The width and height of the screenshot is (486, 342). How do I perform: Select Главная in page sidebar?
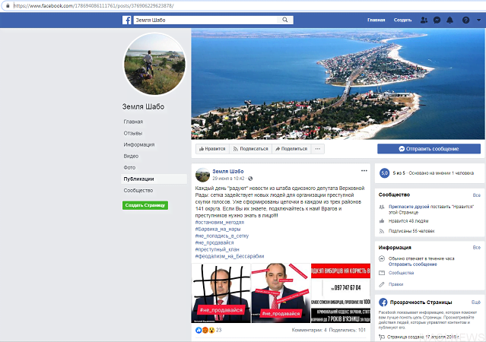(x=133, y=122)
